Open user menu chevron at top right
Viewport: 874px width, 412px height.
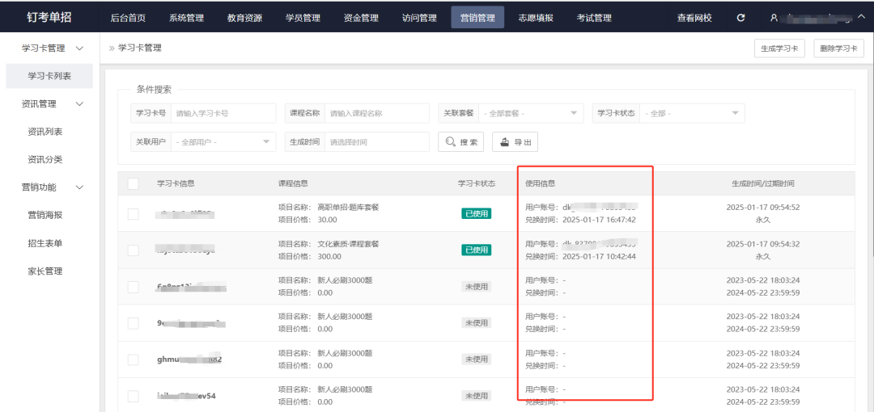(860, 17)
